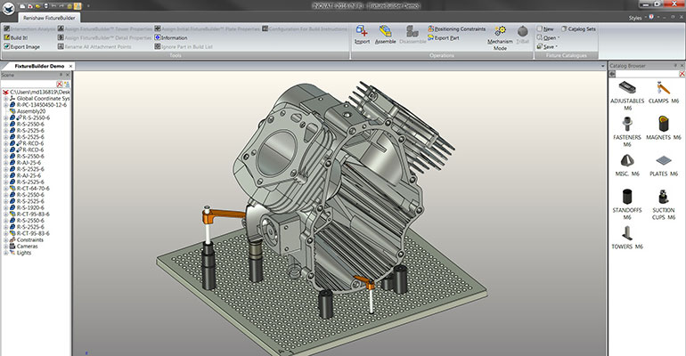The width and height of the screenshot is (686, 356).
Task: Open the MISC. M6 catalog
Action: (627, 166)
